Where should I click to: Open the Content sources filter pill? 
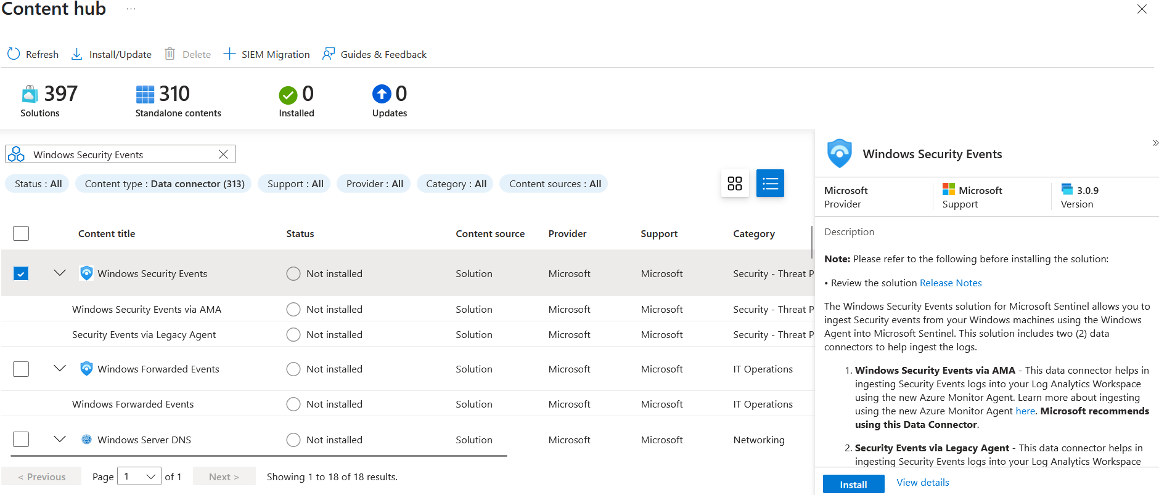click(555, 183)
